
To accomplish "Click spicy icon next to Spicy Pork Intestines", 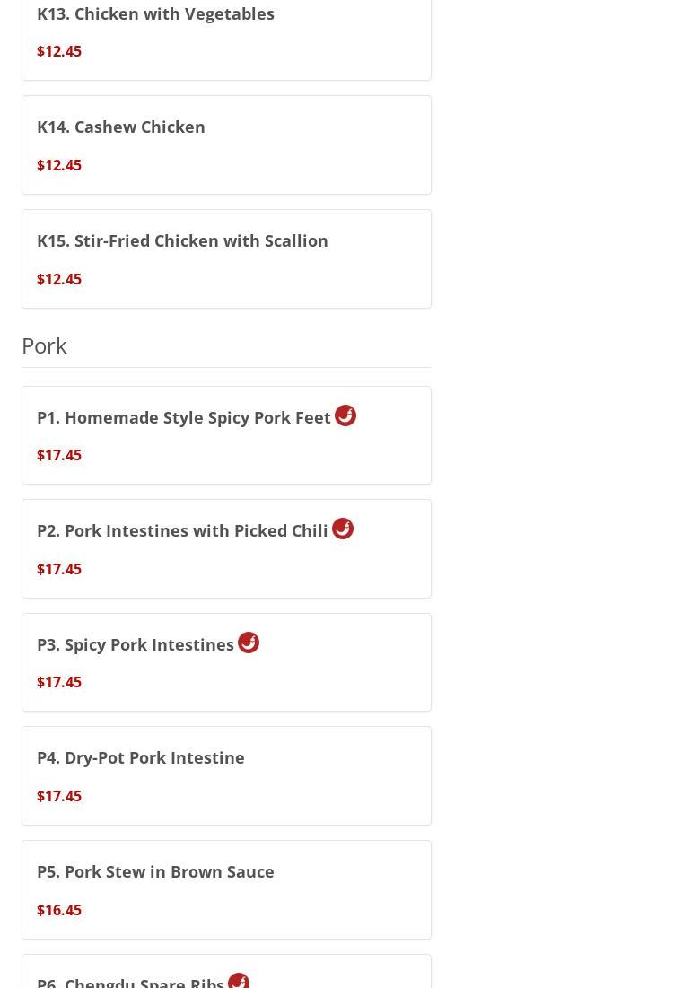I will point(249,643).
